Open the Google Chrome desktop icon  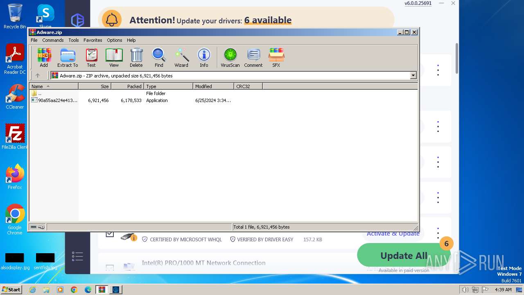pyautogui.click(x=15, y=220)
